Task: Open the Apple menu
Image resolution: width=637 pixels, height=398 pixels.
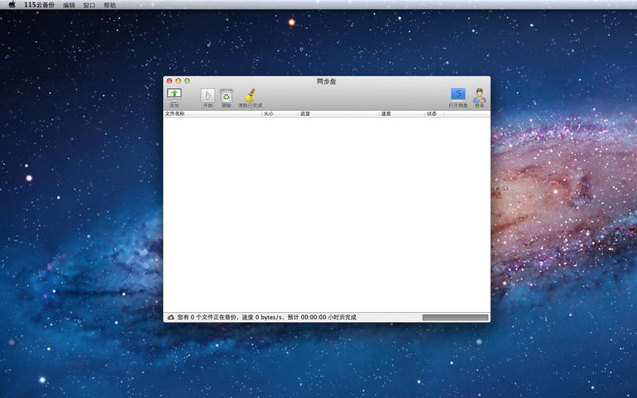Action: [12, 5]
